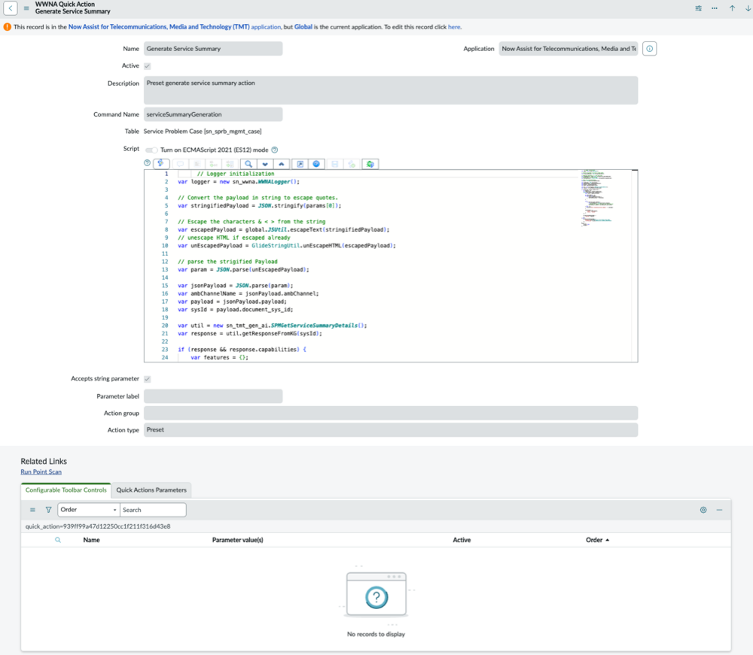Click the related list Search box
753x655 pixels.
(153, 510)
